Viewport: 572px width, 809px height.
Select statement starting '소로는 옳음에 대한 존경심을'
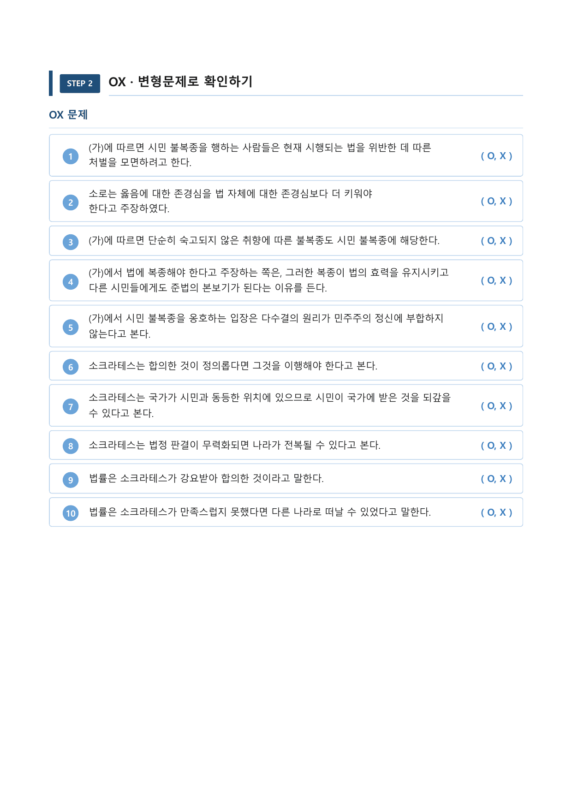tap(230, 201)
